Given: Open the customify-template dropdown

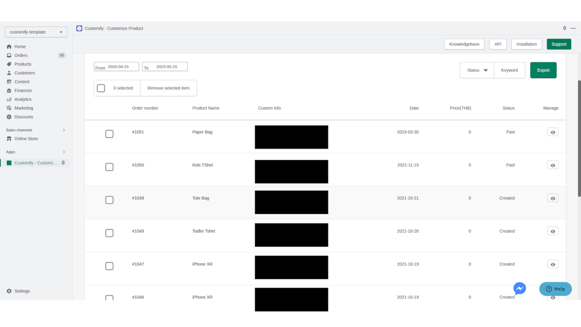Looking at the screenshot, I should tap(35, 32).
